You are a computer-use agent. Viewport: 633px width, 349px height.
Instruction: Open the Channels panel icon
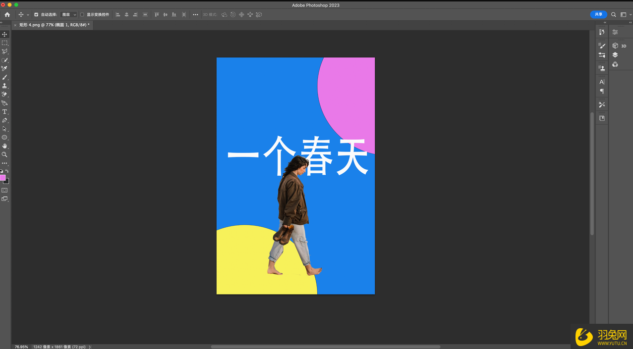(x=615, y=64)
